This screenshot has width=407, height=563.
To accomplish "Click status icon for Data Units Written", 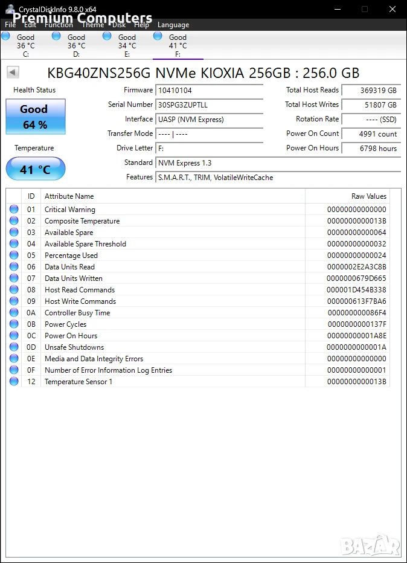I will tap(14, 278).
